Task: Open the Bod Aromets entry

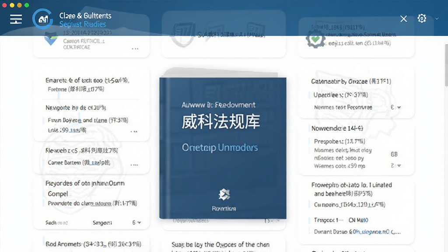Action: point(93,244)
